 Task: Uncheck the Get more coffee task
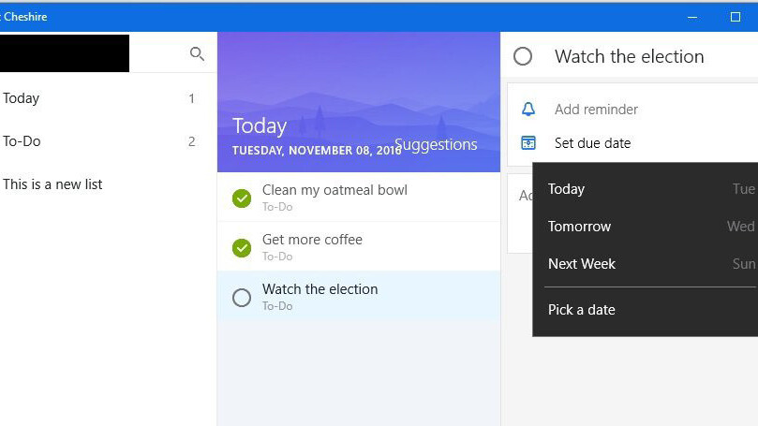click(242, 247)
